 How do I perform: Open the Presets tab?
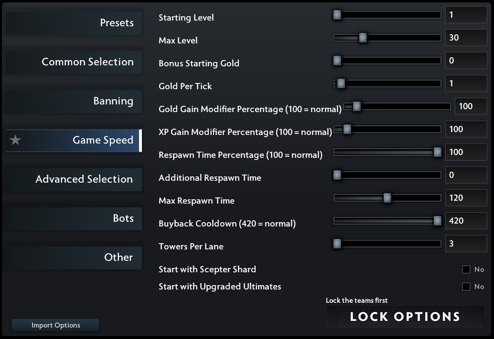(74, 23)
